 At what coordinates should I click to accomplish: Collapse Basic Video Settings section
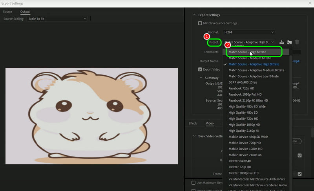pos(194,136)
